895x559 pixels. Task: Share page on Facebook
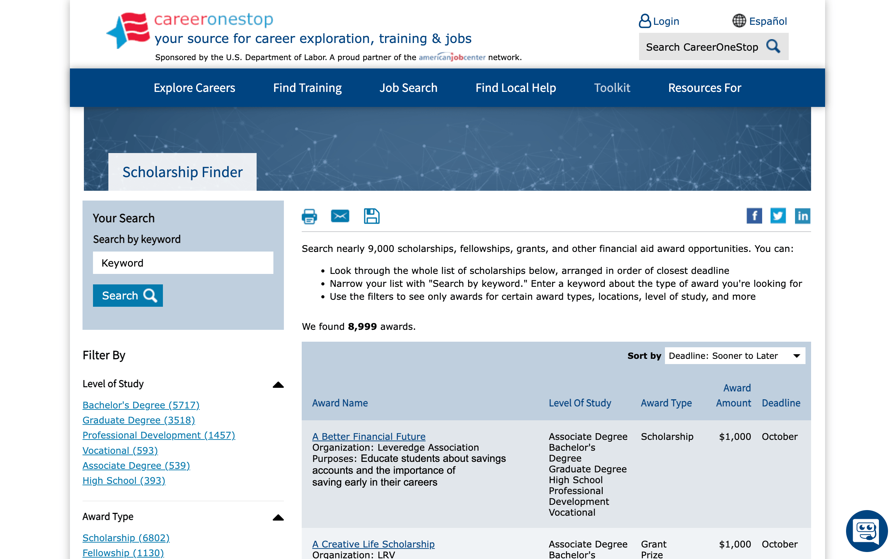pos(754,216)
